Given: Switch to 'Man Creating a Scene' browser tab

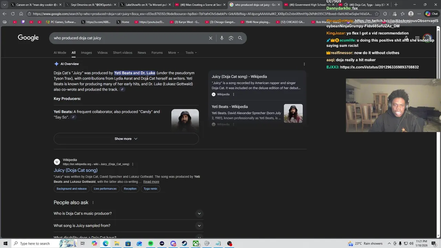Looking at the screenshot, I should tap(201, 5).
